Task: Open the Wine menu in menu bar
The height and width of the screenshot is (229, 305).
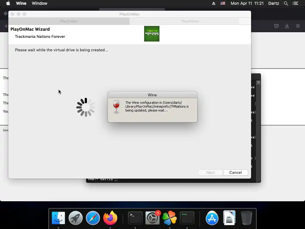Action: tap(21, 3)
